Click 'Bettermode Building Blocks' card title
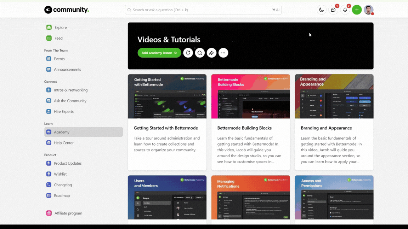Viewport: 408px width, 229px height. (244, 128)
